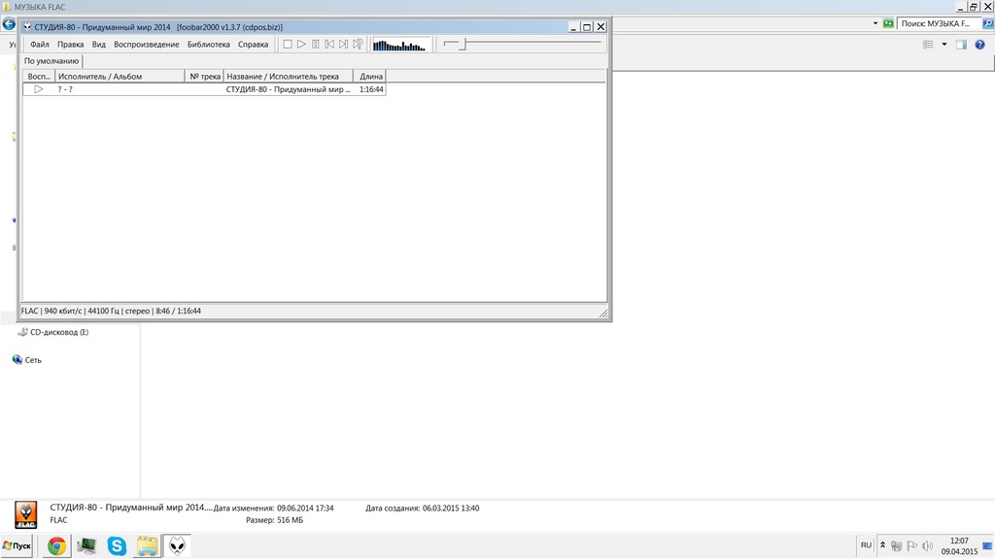Screen dimensions: 995x559
Task: Click the monitor app icon on the taskbar
Action: click(x=86, y=545)
